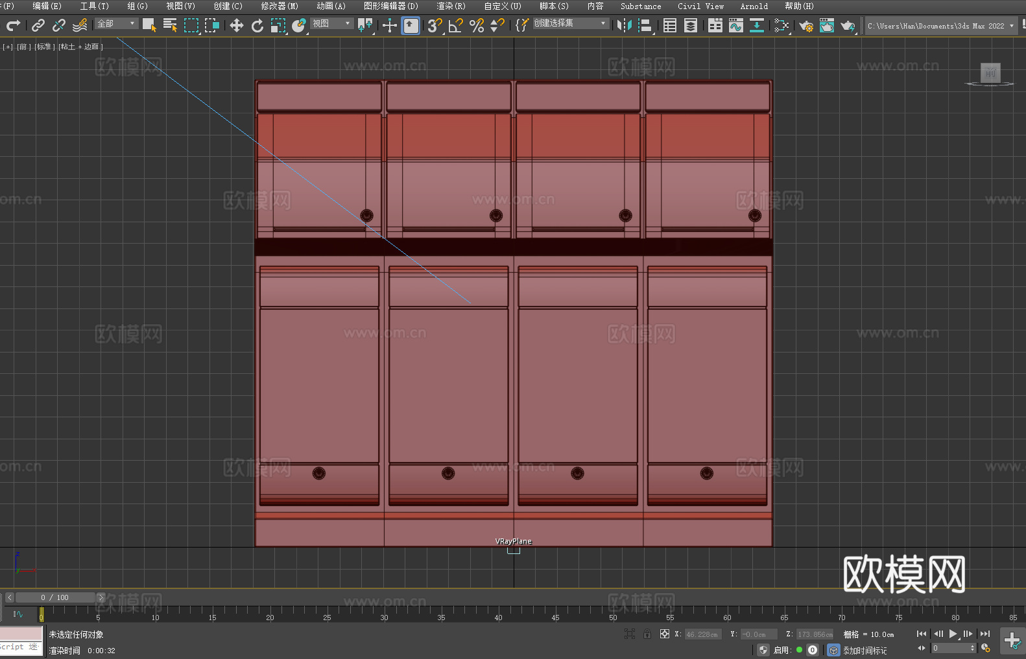
Task: Click the pink MAXScript listener swatch
Action: tap(21, 633)
